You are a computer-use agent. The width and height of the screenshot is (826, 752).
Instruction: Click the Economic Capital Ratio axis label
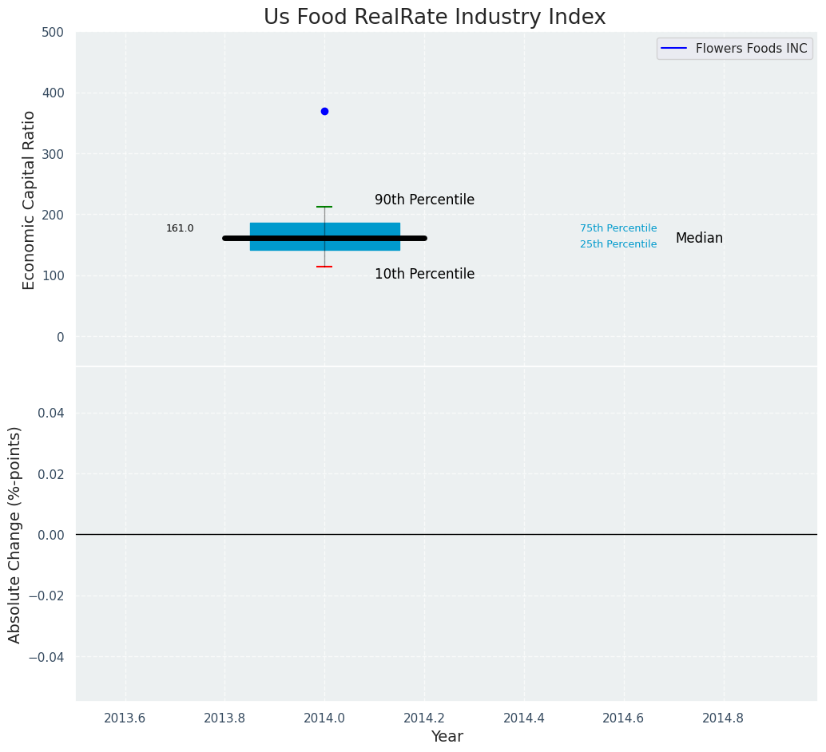click(30, 200)
